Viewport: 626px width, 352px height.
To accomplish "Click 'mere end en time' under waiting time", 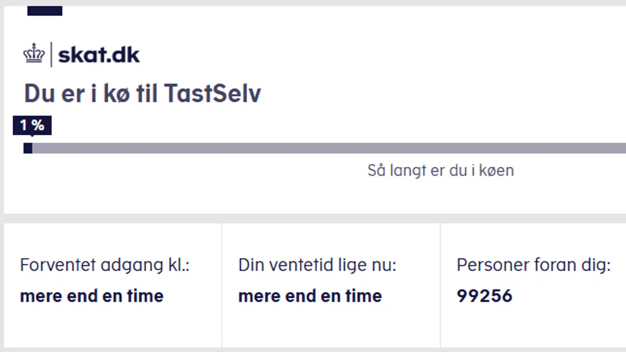I will 310,296.
